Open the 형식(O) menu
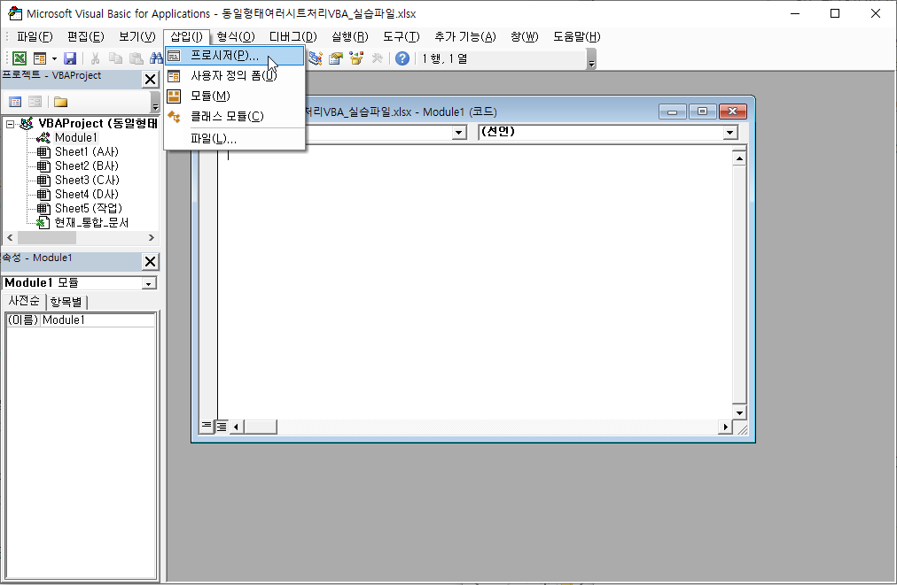The width and height of the screenshot is (897, 585). pos(236,36)
